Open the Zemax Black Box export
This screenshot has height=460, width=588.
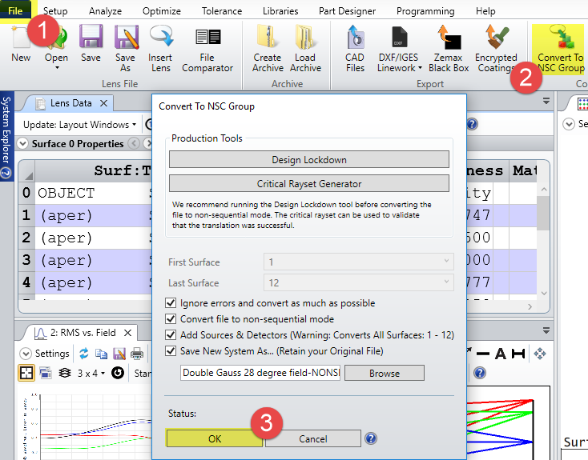(449, 48)
